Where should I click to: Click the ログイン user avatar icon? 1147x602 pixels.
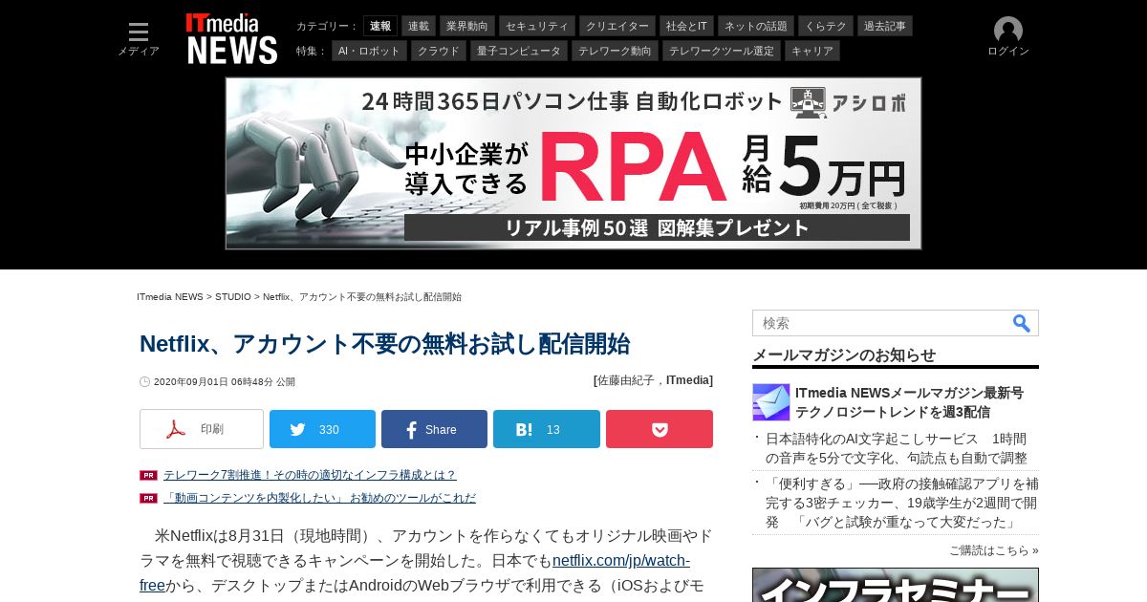(1008, 31)
